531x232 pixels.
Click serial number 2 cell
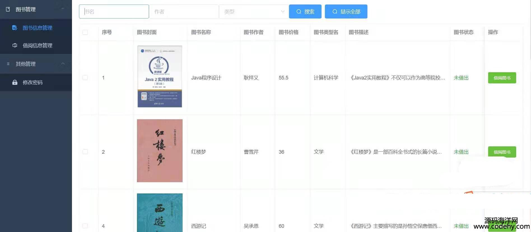click(x=103, y=152)
